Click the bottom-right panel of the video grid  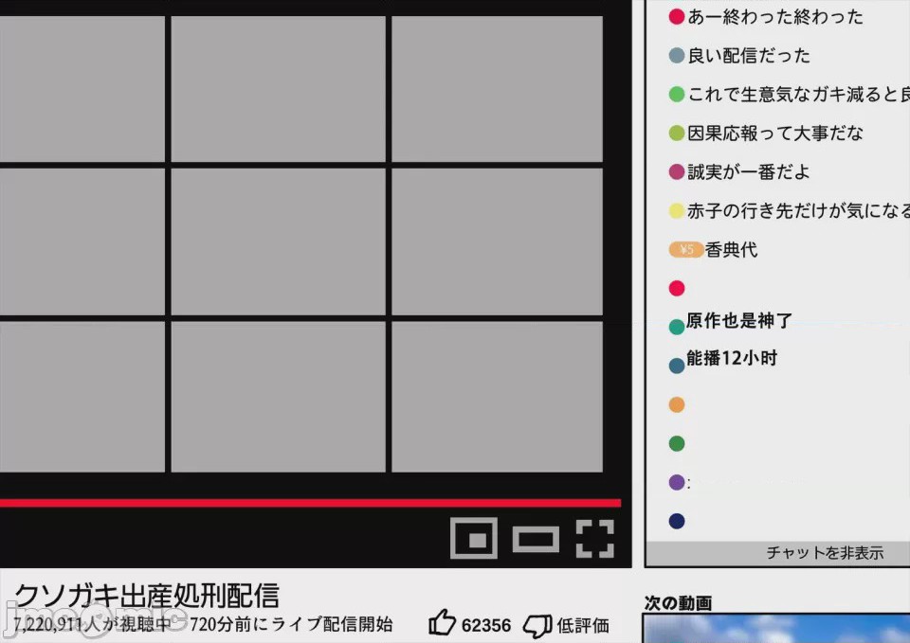point(498,397)
